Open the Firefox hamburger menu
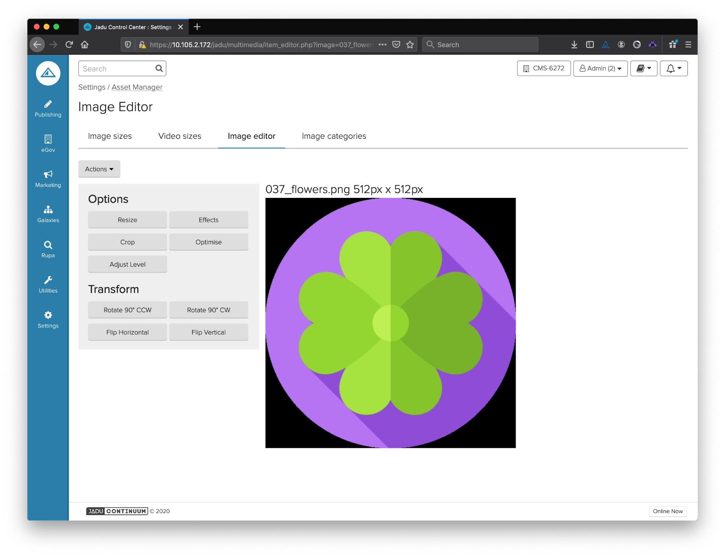 point(688,45)
